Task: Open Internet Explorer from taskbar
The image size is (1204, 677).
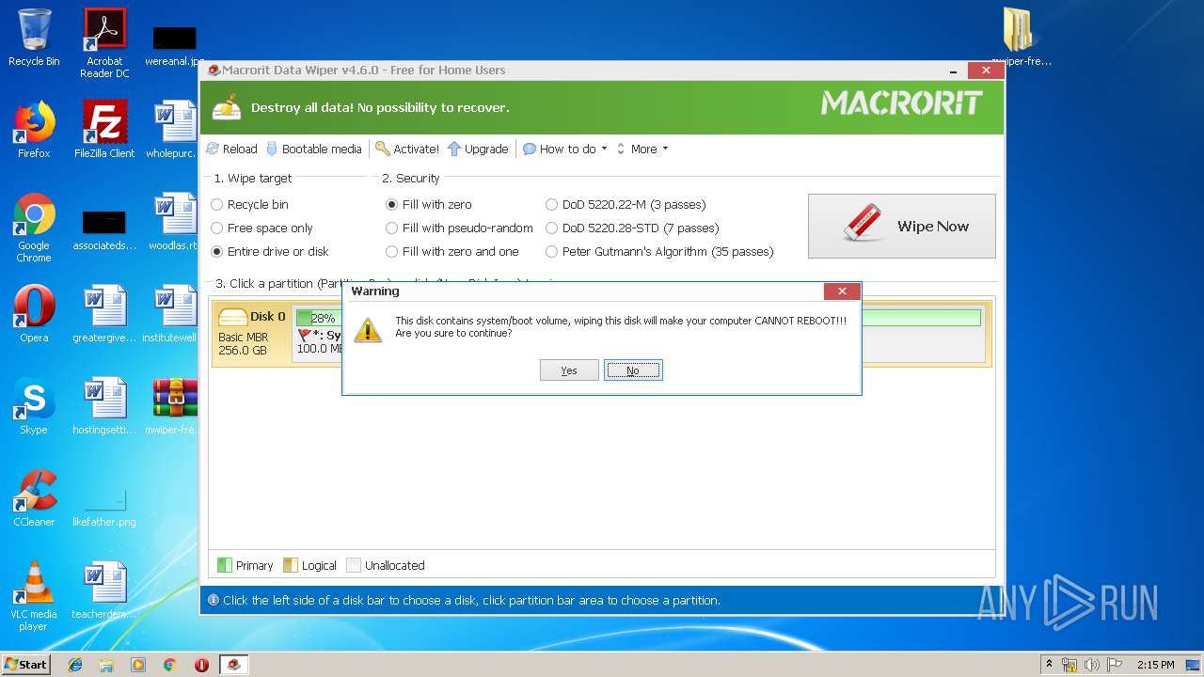Action: pos(75,665)
